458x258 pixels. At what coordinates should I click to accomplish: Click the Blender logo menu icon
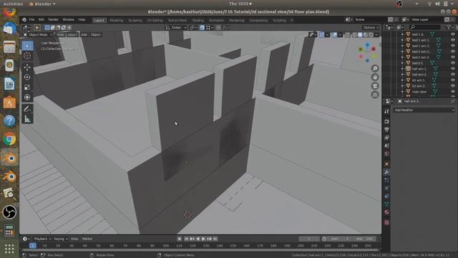click(24, 19)
